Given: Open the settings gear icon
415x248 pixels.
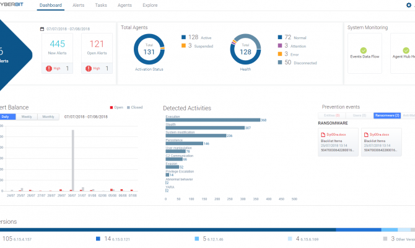Looking at the screenshot, I should click(x=409, y=5).
